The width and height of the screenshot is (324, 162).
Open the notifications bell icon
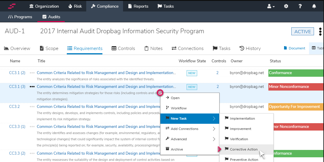click(314, 6)
